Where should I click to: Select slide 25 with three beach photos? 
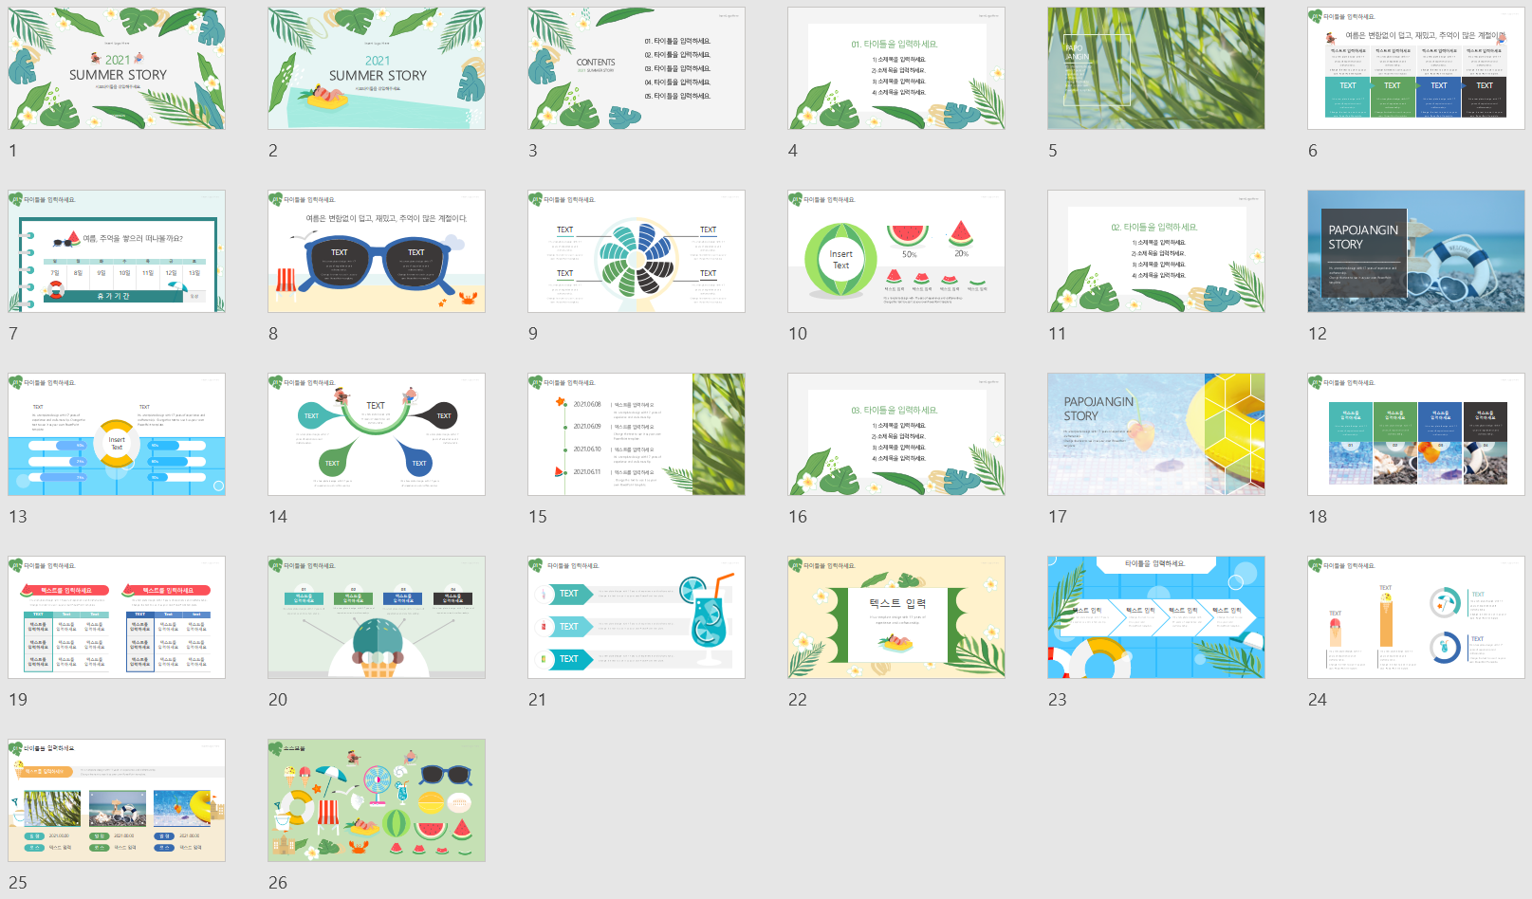pyautogui.click(x=117, y=800)
